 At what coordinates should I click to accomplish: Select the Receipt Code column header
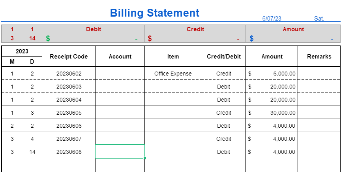coord(69,57)
